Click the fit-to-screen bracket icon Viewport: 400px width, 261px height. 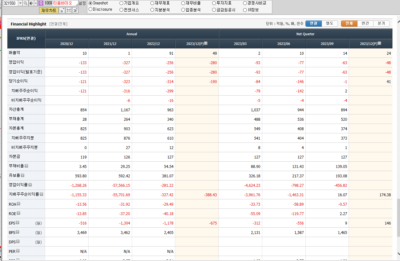tap(68, 10)
